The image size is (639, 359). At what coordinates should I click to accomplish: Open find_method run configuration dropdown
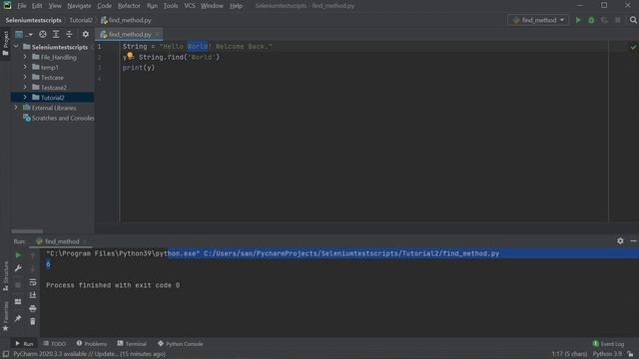point(538,20)
